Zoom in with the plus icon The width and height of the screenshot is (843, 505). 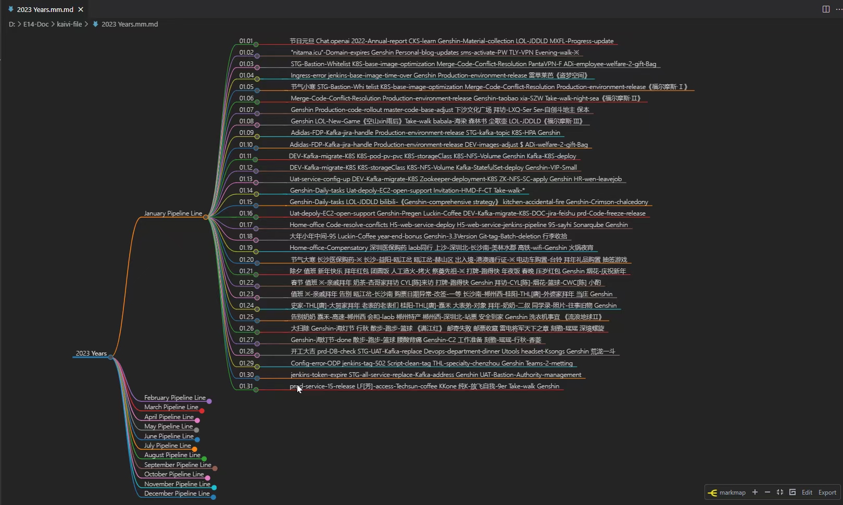pos(755,492)
